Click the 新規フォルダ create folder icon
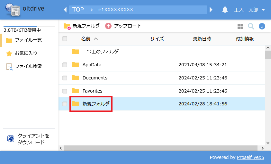This screenshot has width=271, height=164. click(67, 26)
